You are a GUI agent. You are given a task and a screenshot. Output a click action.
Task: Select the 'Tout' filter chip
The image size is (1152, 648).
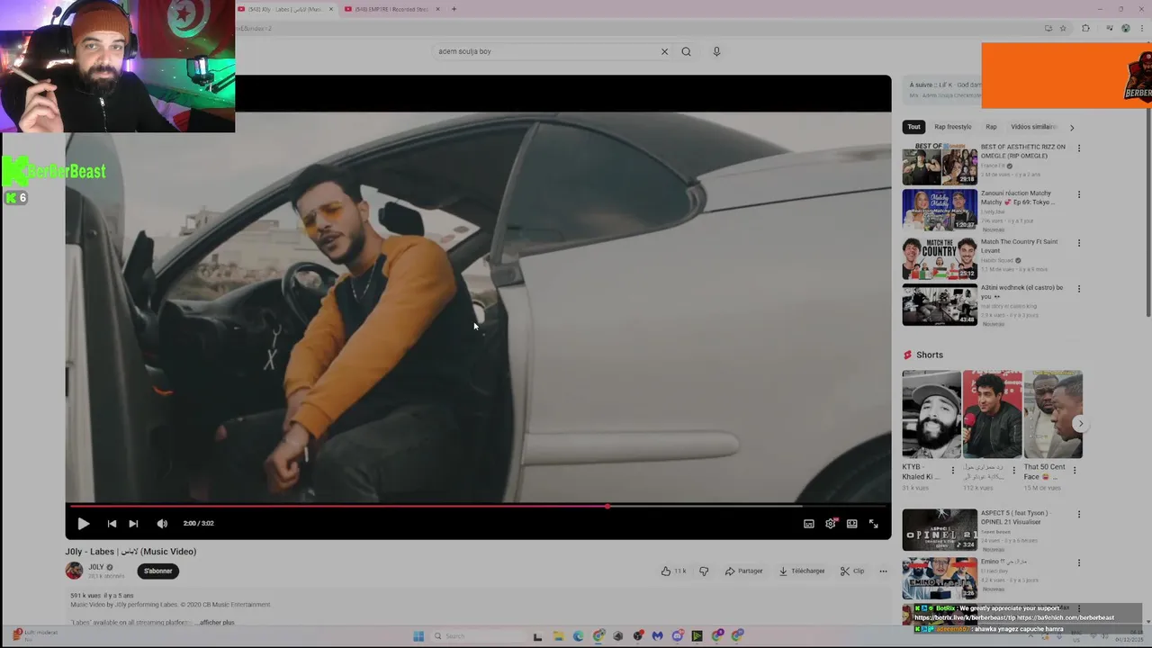(x=913, y=127)
